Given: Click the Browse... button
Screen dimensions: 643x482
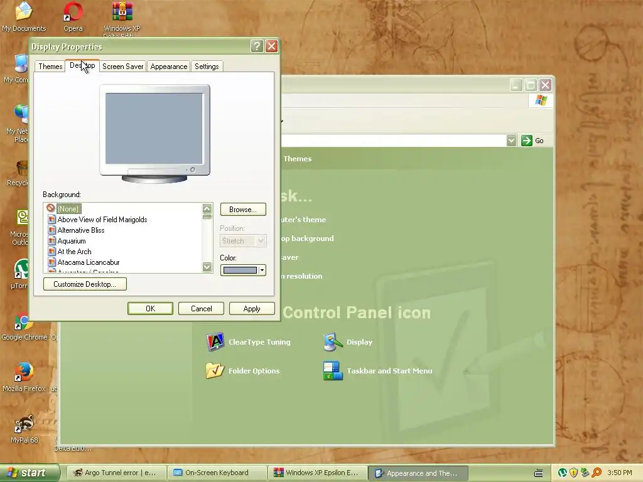Looking at the screenshot, I should (x=243, y=210).
